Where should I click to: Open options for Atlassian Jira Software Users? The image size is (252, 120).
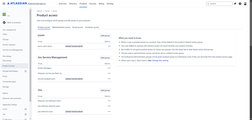tap(109, 101)
